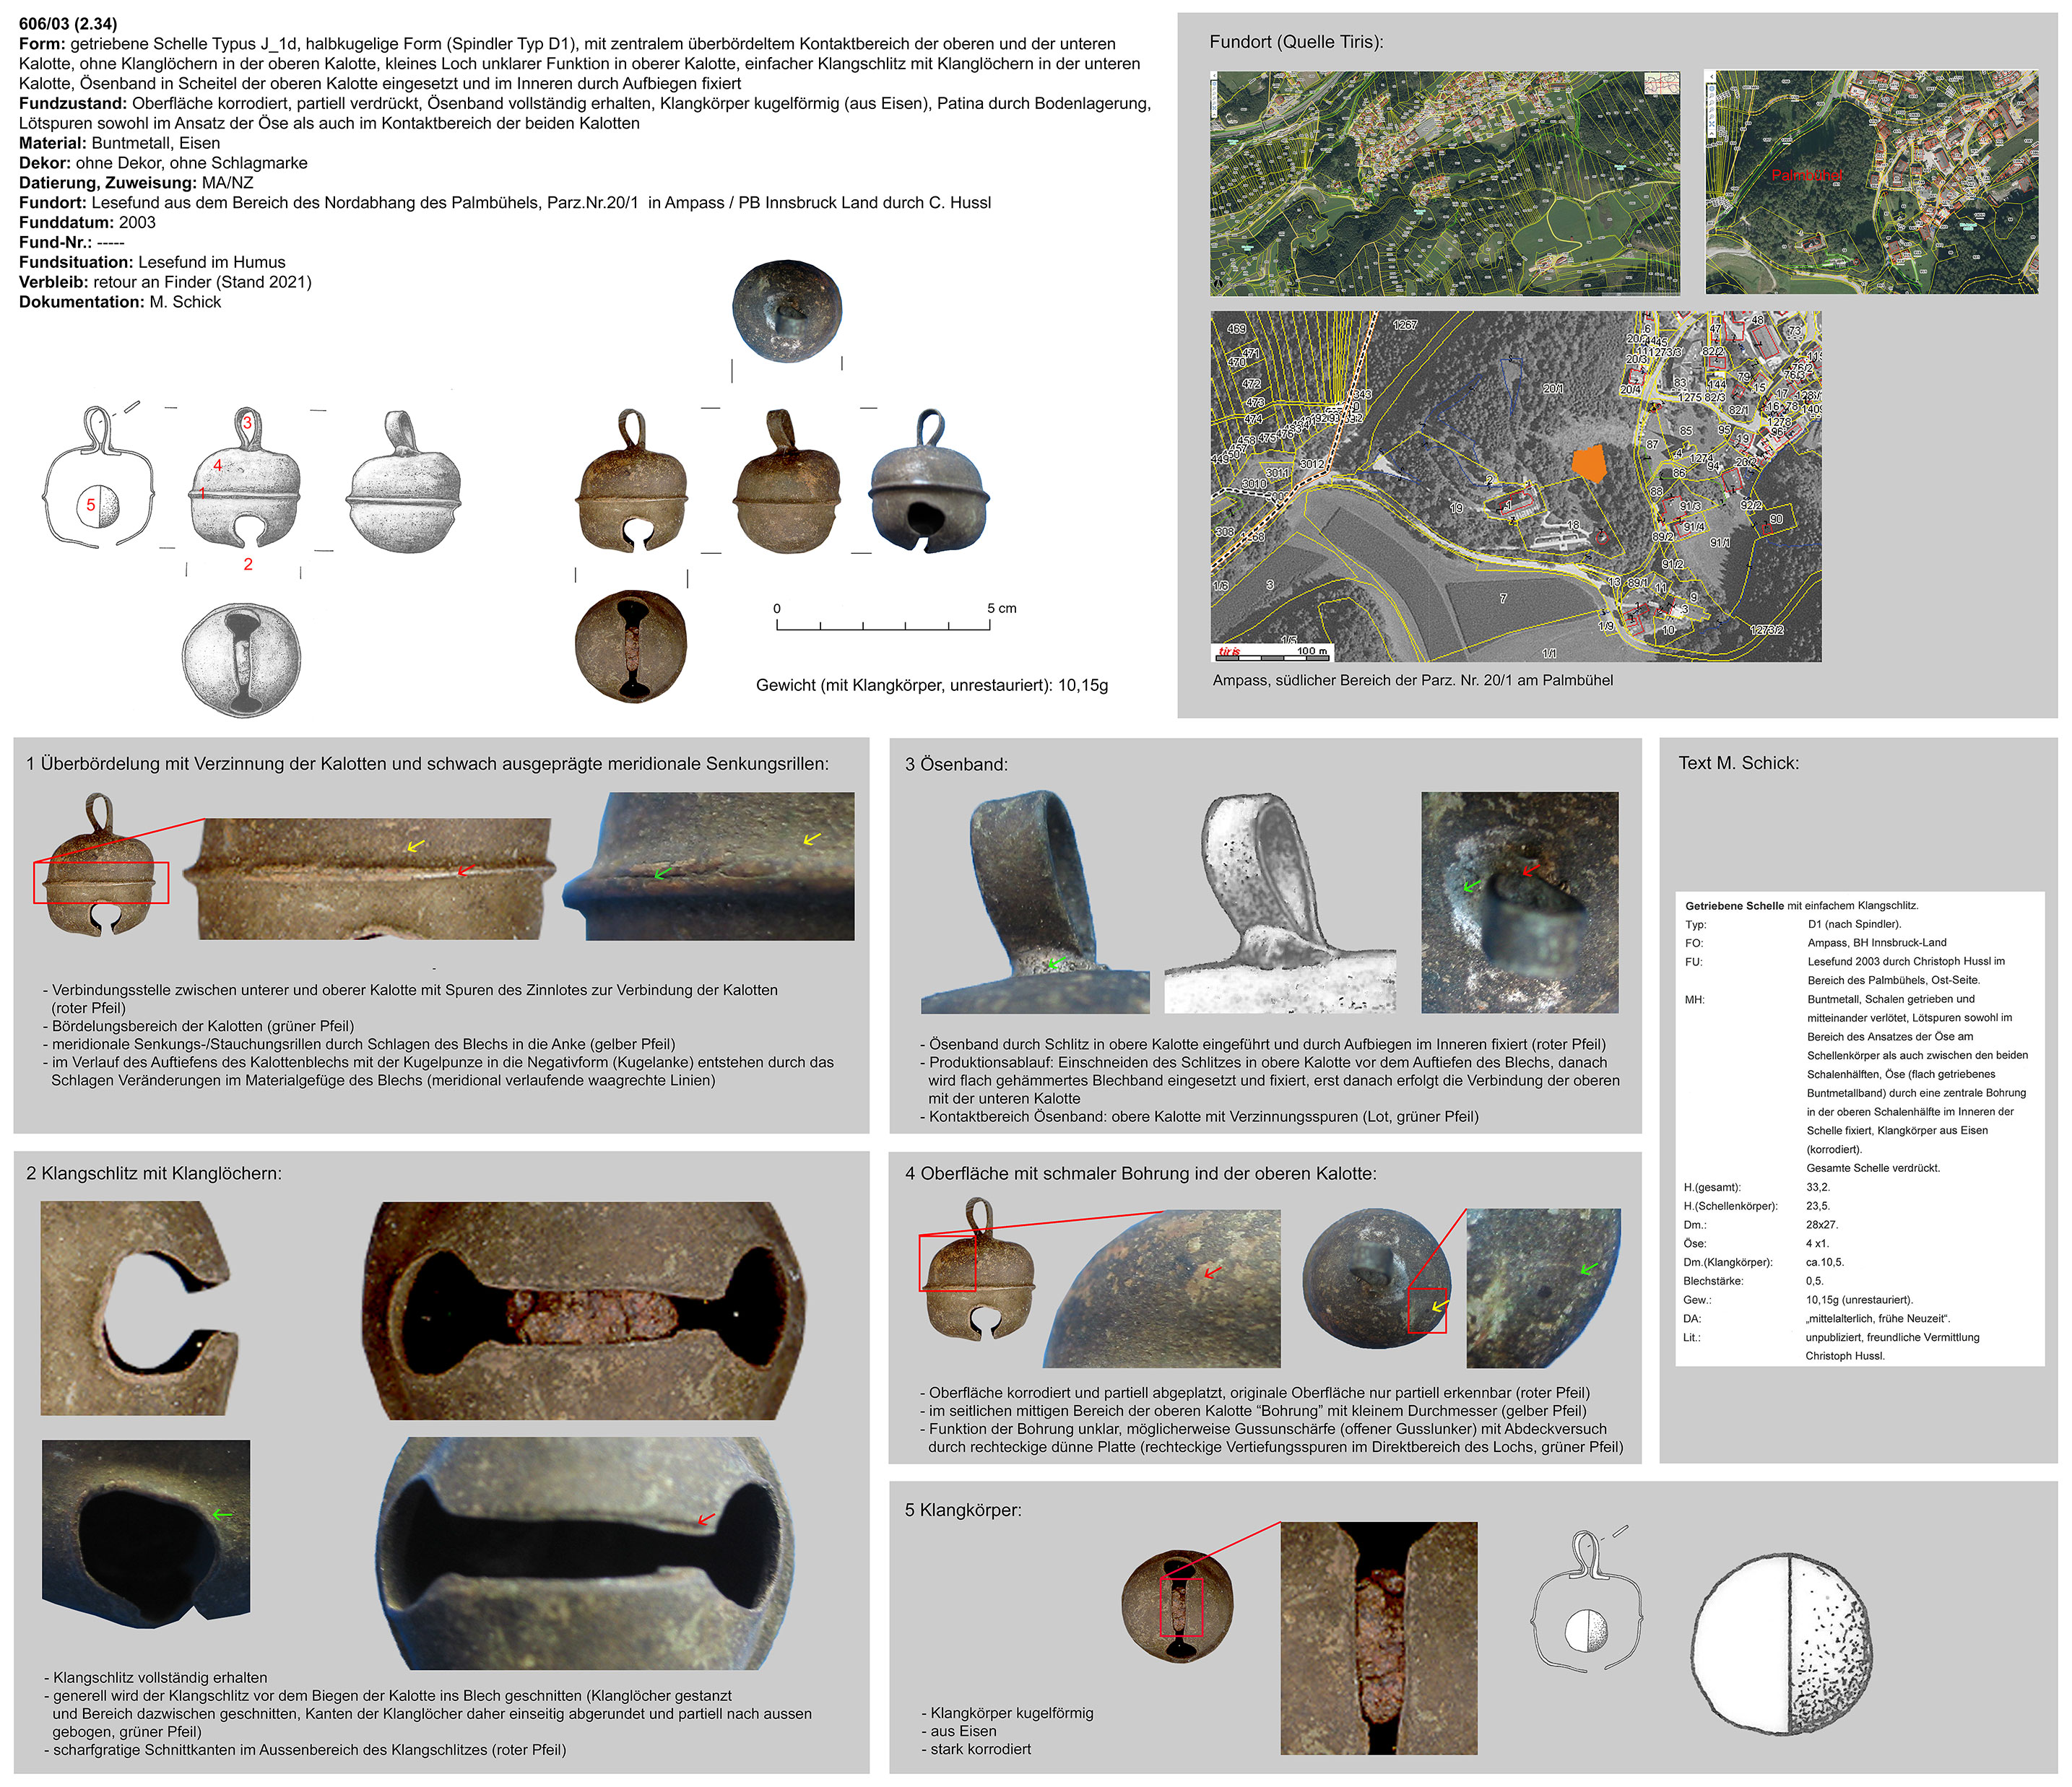Click the orange parcel marker on the map
Screen dimensions: 2072x1787
(x=1589, y=464)
